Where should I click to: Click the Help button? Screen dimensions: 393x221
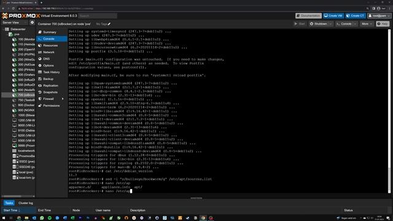pyautogui.click(x=383, y=24)
